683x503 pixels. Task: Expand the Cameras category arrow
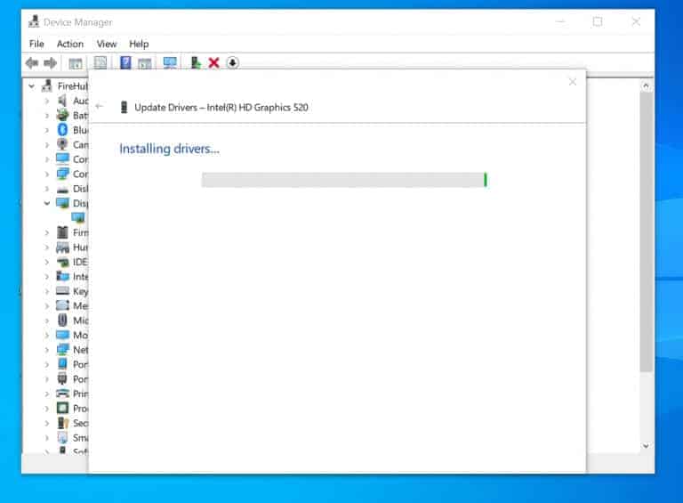tap(47, 145)
